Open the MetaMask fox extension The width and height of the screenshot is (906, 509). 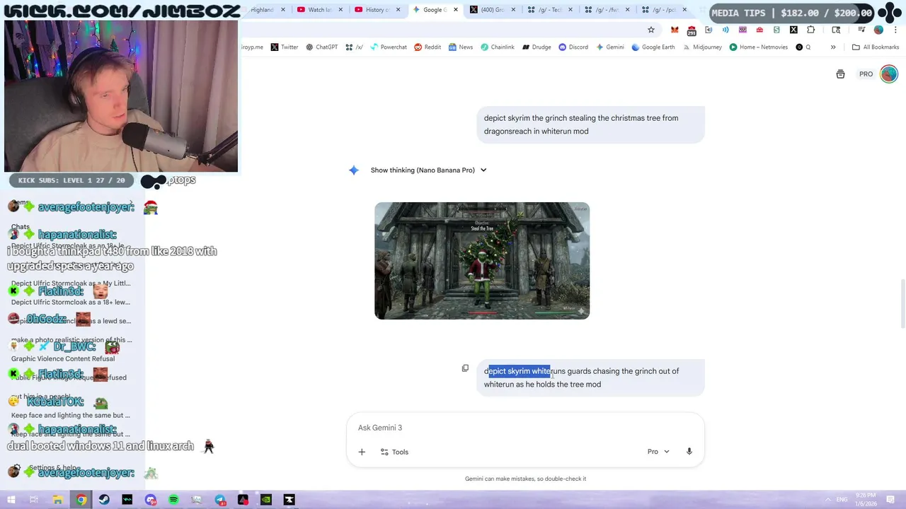pyautogui.click(x=675, y=30)
